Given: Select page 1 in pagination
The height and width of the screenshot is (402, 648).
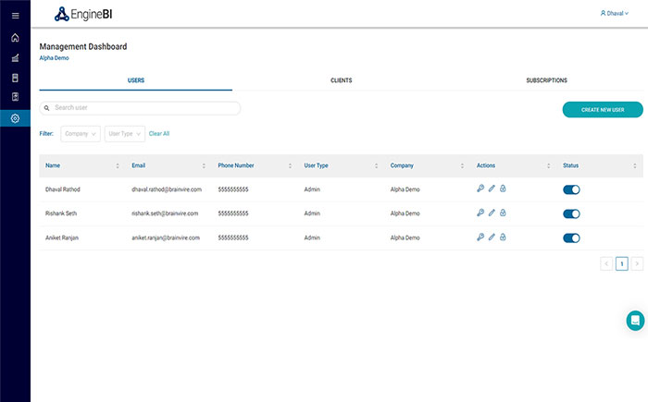Looking at the screenshot, I should click(x=621, y=263).
